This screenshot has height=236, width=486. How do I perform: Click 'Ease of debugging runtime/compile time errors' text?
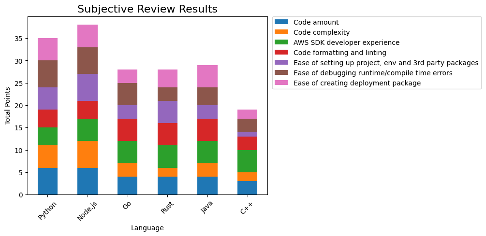[373, 73]
